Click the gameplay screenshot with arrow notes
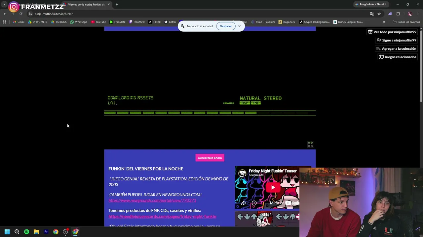The width and height of the screenshot is (423, 237). [x=267, y=219]
